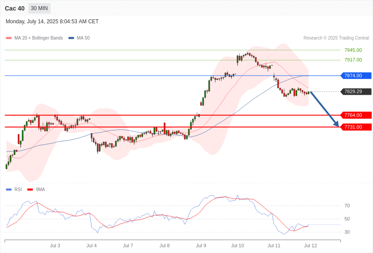Click the Jul 9 date axis label
373x253 pixels.
point(201,246)
